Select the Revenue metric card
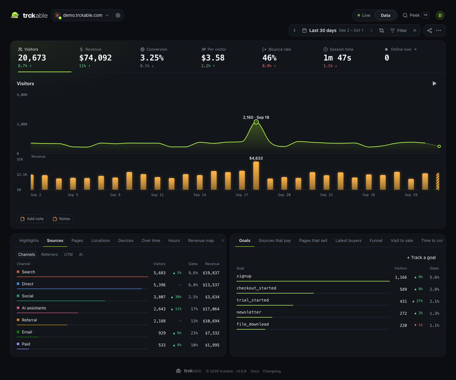The height and width of the screenshot is (380, 456). tap(106, 57)
